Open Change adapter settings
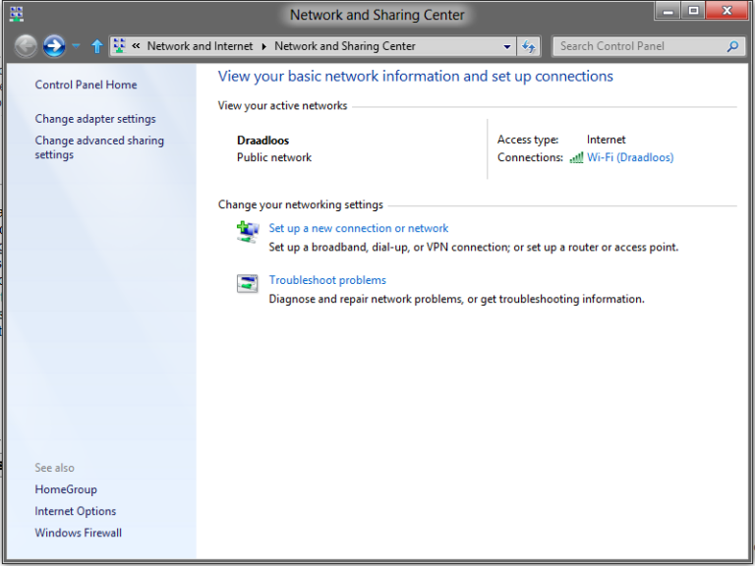Viewport: 755px width, 566px height. [95, 119]
